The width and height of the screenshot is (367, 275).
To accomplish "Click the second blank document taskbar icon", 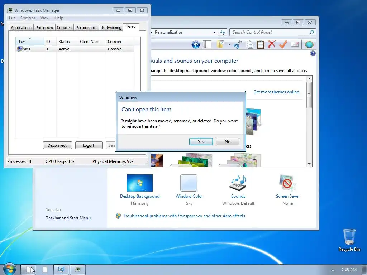I will click(x=45, y=270).
